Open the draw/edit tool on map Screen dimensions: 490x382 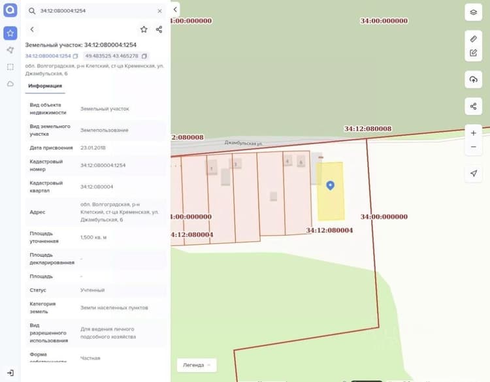473,53
